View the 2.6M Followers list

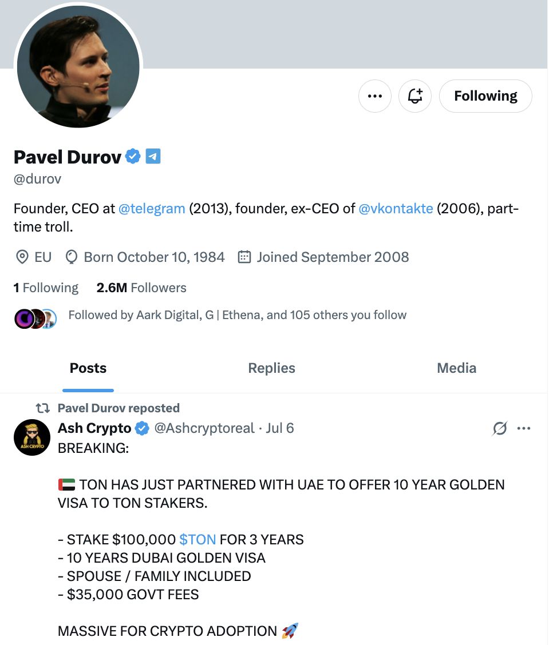[x=141, y=288]
